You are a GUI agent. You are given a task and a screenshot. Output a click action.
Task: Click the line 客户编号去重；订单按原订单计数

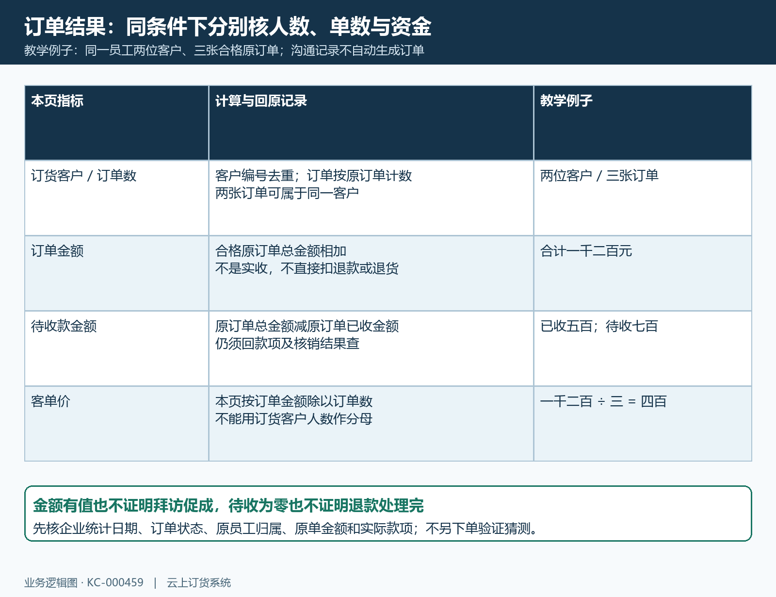click(x=313, y=176)
